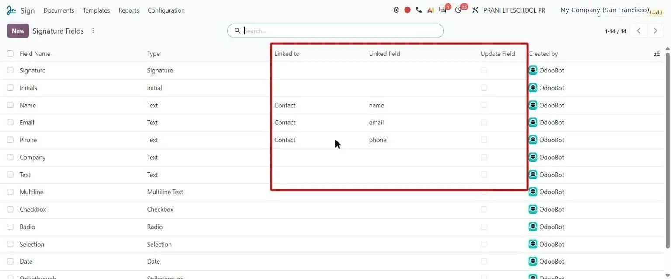Tick the select-all header checkbox

[x=10, y=53]
